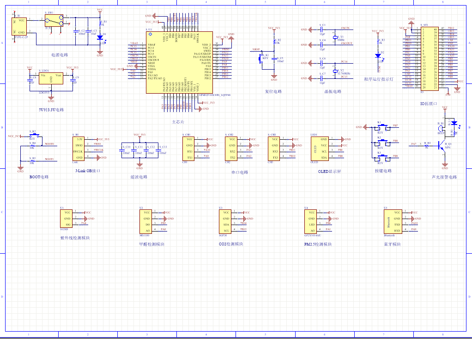Click capacitor S_C8 at LDO input
The width and height of the screenshot is (472, 339).
point(30,80)
